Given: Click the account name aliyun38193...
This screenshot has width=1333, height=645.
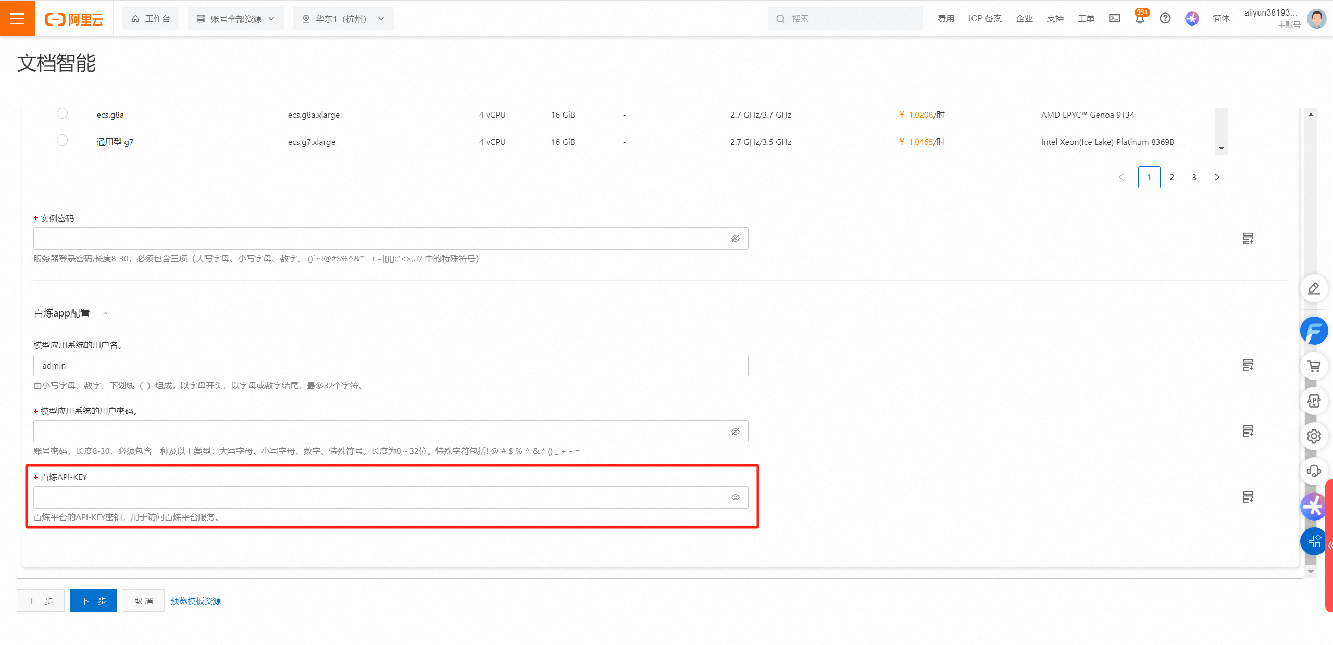Looking at the screenshot, I should pos(1270,13).
